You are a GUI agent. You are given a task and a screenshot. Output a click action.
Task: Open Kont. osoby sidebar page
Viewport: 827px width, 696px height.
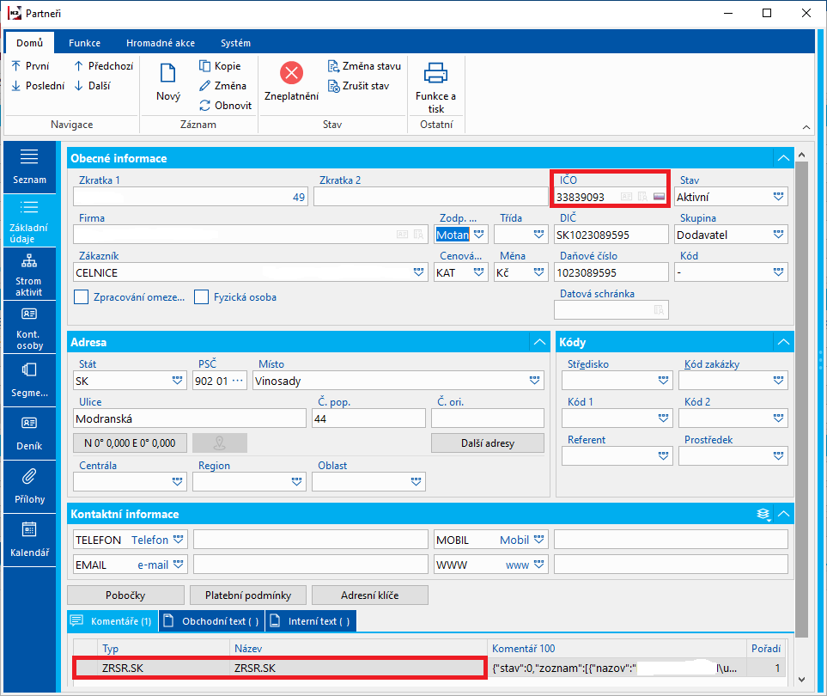coord(29,327)
